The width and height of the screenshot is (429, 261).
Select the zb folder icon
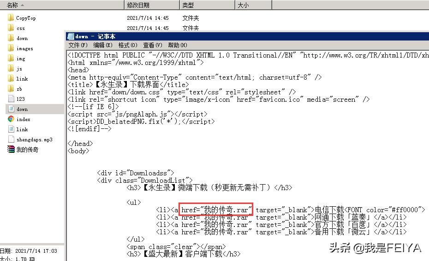tap(11, 89)
